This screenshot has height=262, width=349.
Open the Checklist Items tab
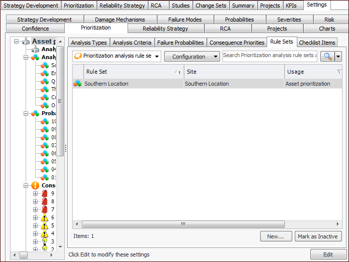click(x=317, y=43)
